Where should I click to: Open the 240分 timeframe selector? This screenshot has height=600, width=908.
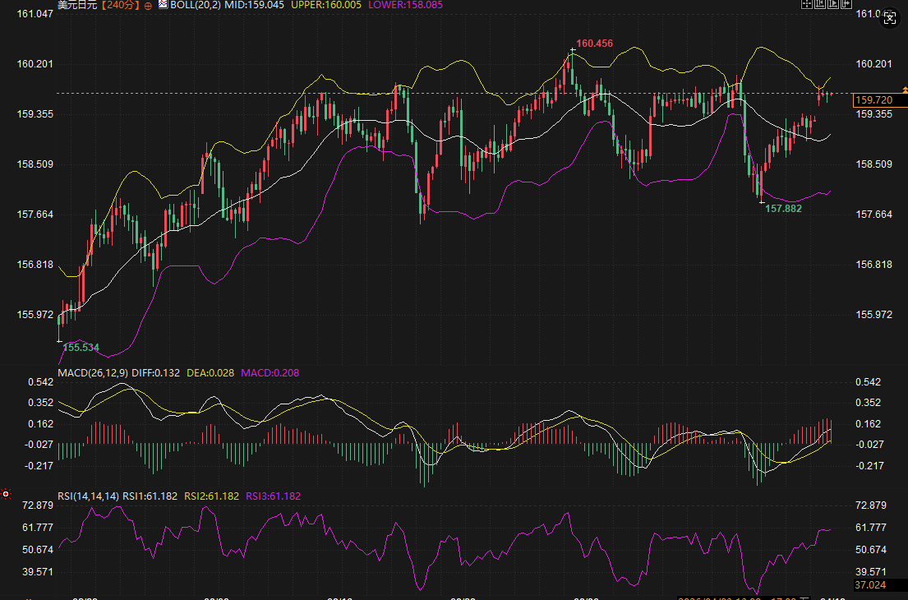click(x=120, y=5)
